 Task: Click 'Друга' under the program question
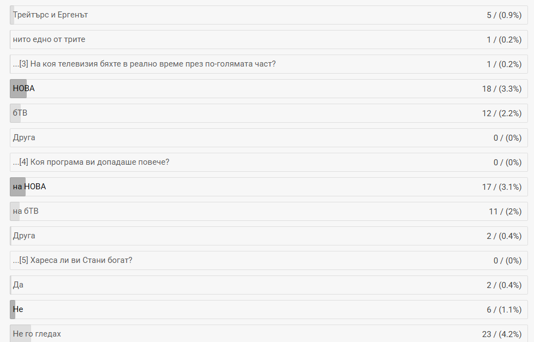[24, 236]
